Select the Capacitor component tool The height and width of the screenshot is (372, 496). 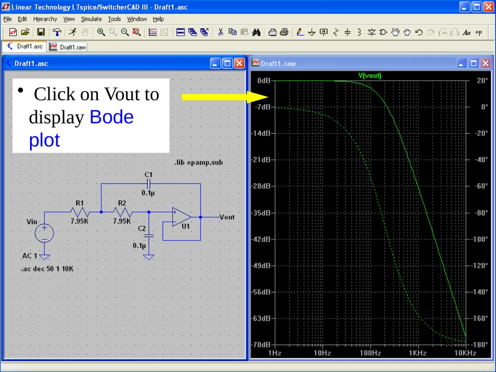348,32
